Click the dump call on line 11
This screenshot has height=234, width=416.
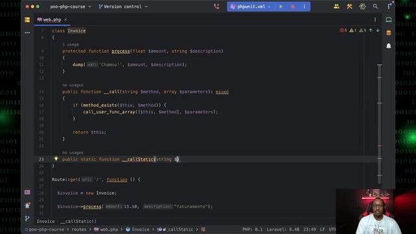coord(78,64)
